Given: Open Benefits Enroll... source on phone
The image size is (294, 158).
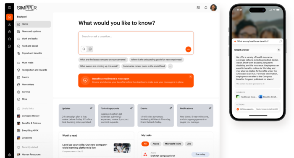Looking at the screenshot, I should tap(268, 97).
